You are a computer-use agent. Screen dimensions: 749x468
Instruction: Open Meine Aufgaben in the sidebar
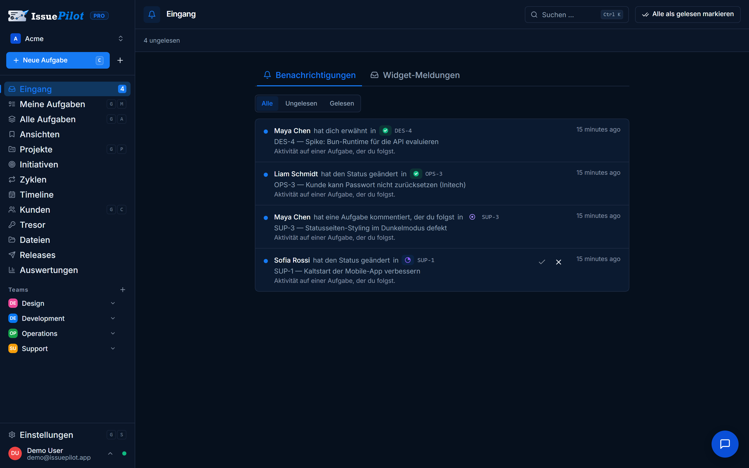67,104
